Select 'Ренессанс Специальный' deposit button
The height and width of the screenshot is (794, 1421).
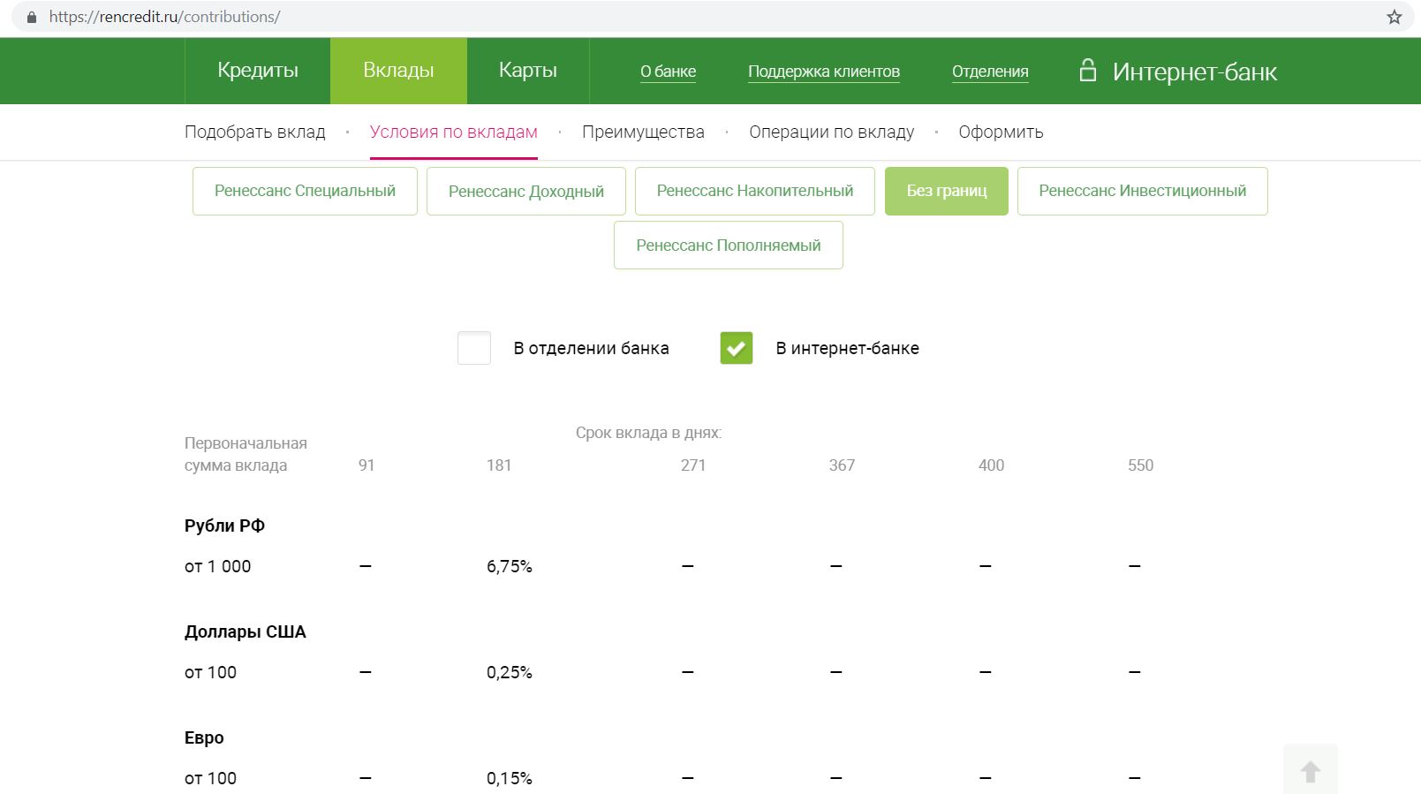click(x=305, y=191)
